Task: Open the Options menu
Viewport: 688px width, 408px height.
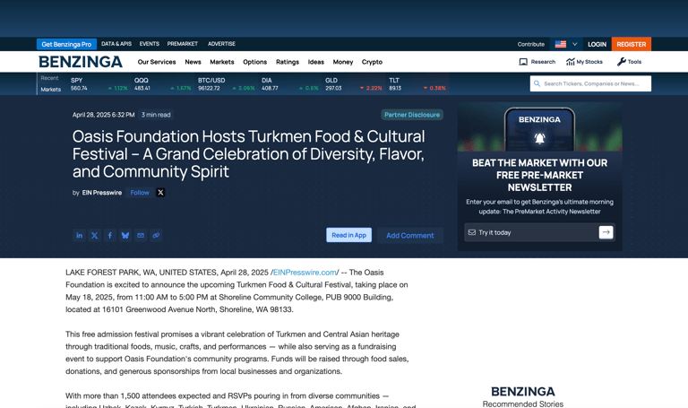Action: (255, 62)
